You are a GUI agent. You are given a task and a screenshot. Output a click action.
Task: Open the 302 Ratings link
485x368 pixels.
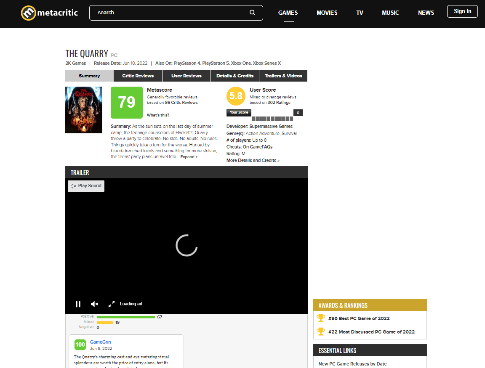(x=279, y=103)
